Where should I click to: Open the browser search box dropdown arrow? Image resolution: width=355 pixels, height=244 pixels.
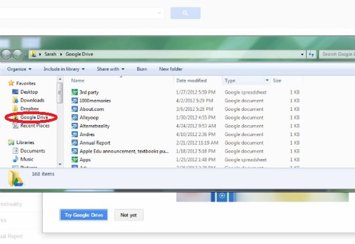[x=159, y=13]
